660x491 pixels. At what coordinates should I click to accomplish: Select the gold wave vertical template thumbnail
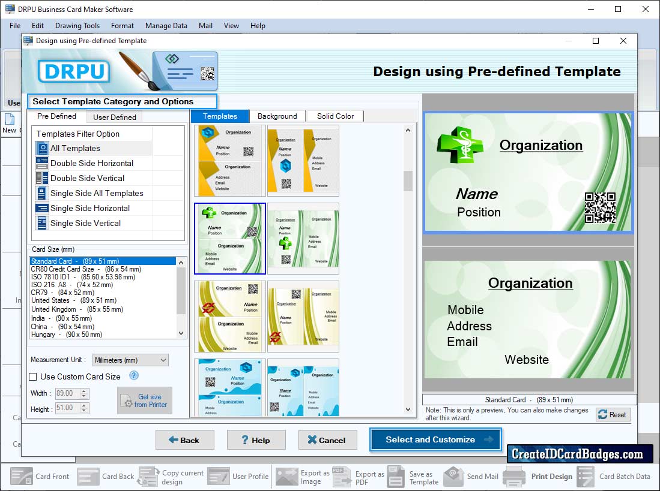pyautogui.click(x=303, y=317)
